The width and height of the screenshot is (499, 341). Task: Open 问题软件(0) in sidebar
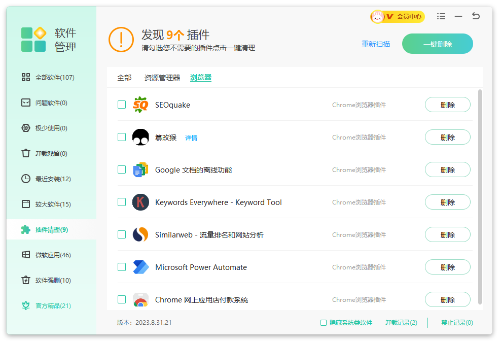[51, 103]
